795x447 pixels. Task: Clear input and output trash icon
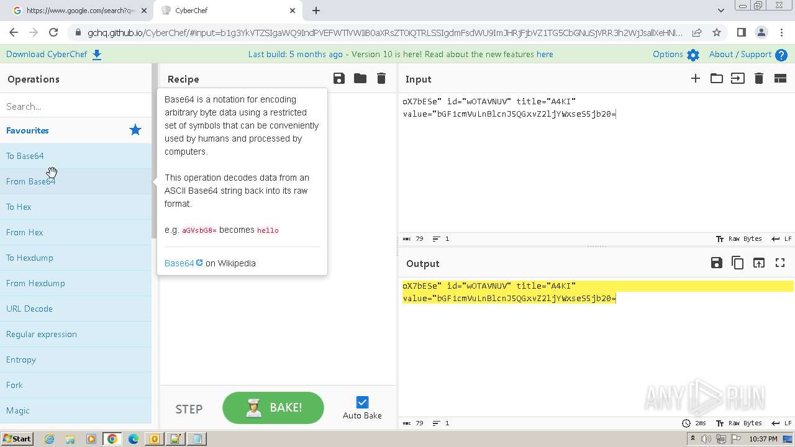[x=759, y=78]
